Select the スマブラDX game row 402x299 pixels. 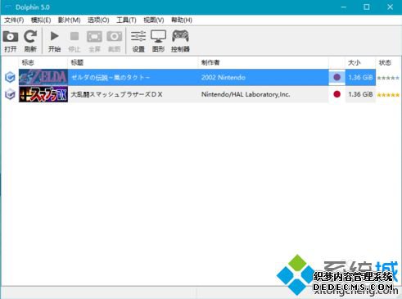pos(201,94)
